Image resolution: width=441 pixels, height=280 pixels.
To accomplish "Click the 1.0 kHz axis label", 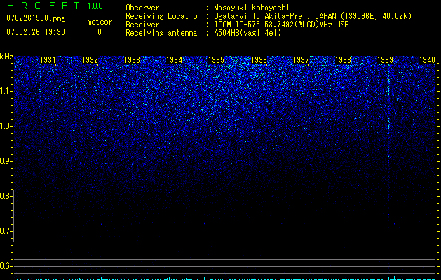I will [x=6, y=126].
